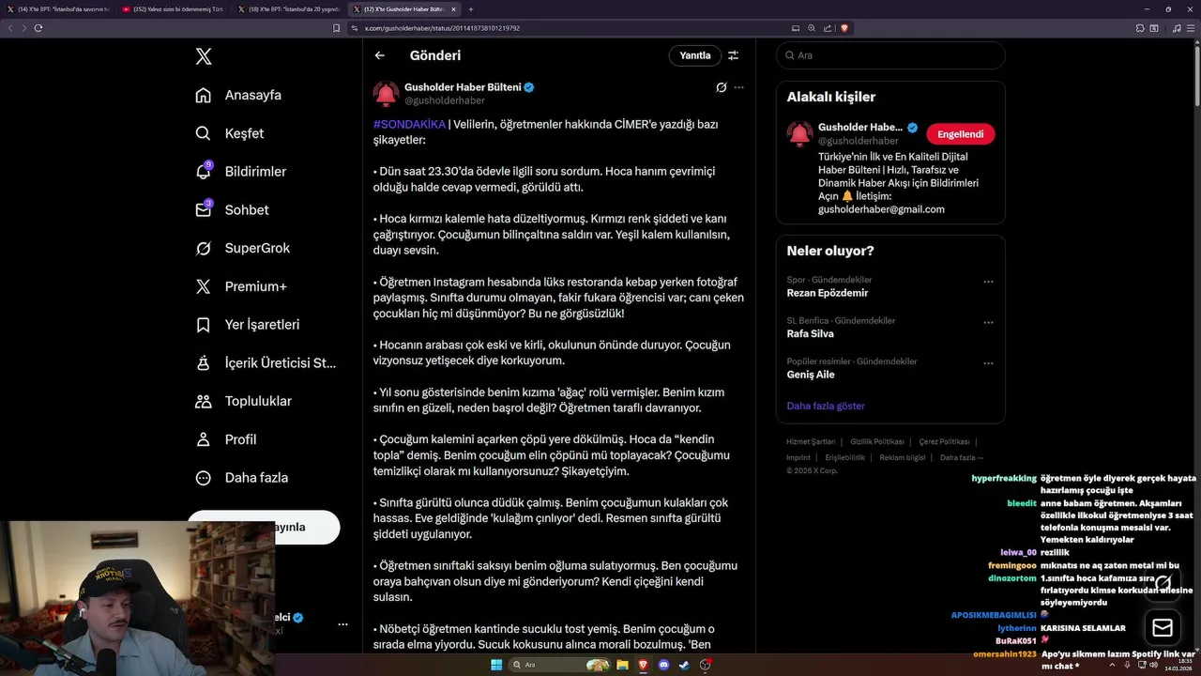Open more options for Geniş Aile trend
This screenshot has width=1201, height=676.
(x=988, y=363)
